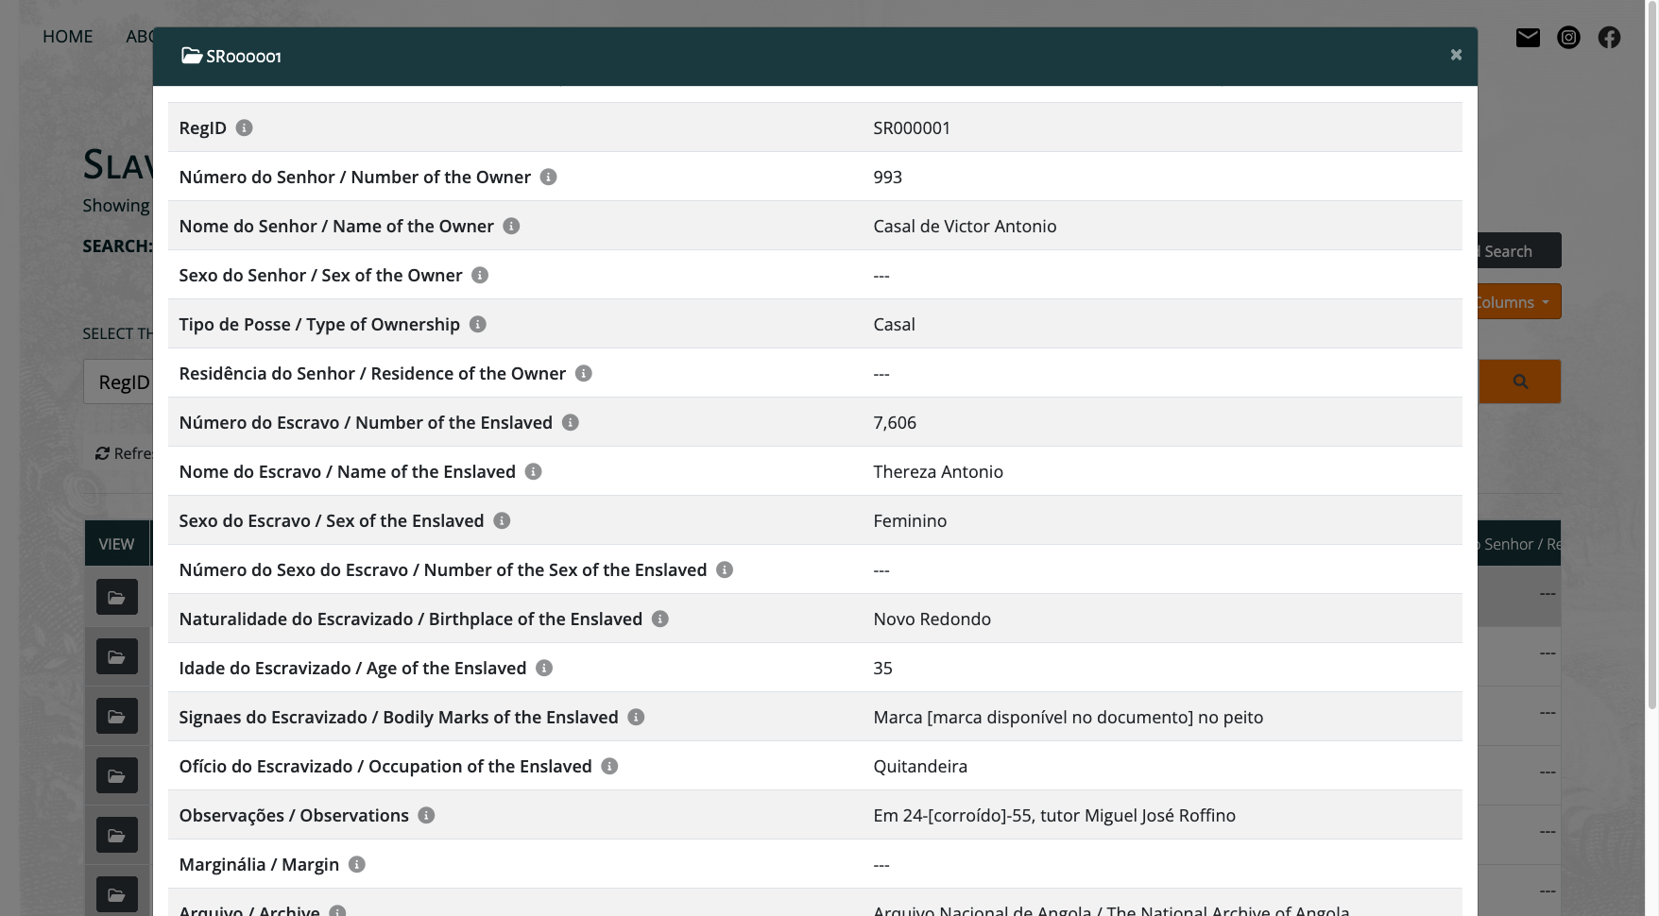Click info icon beside Margin
This screenshot has height=916, width=1659.
point(357,864)
